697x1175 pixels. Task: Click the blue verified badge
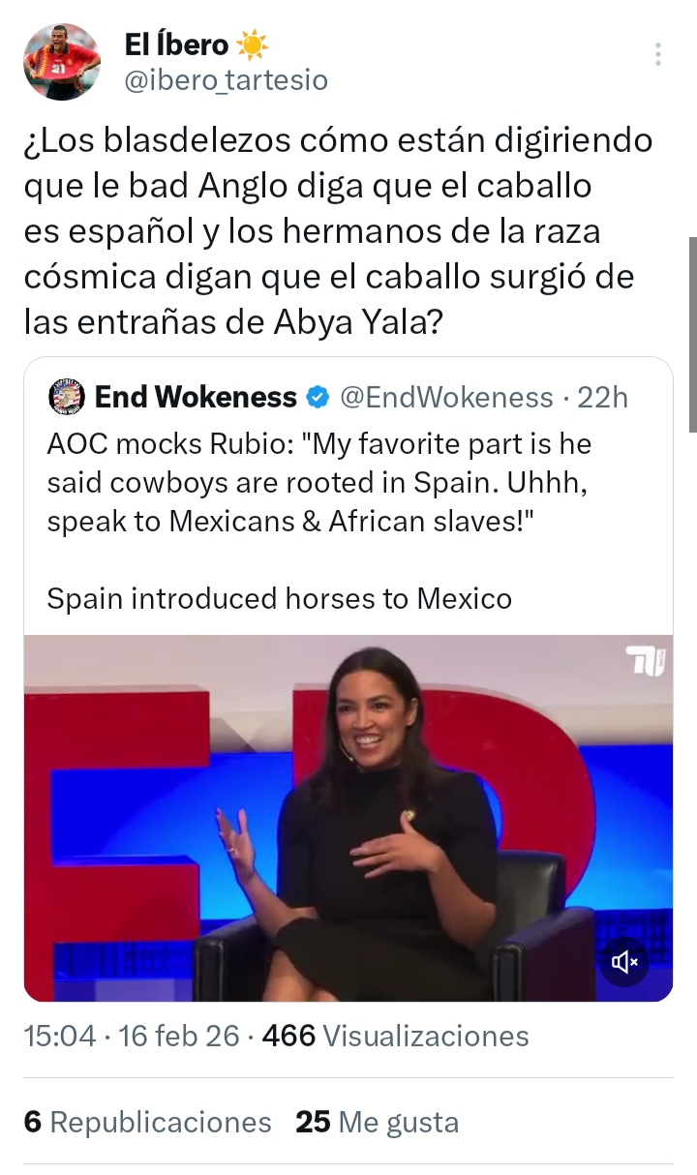coord(317,397)
